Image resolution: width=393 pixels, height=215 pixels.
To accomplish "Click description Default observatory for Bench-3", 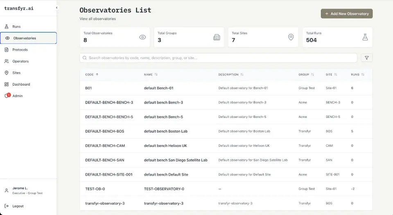I will 242,102.
